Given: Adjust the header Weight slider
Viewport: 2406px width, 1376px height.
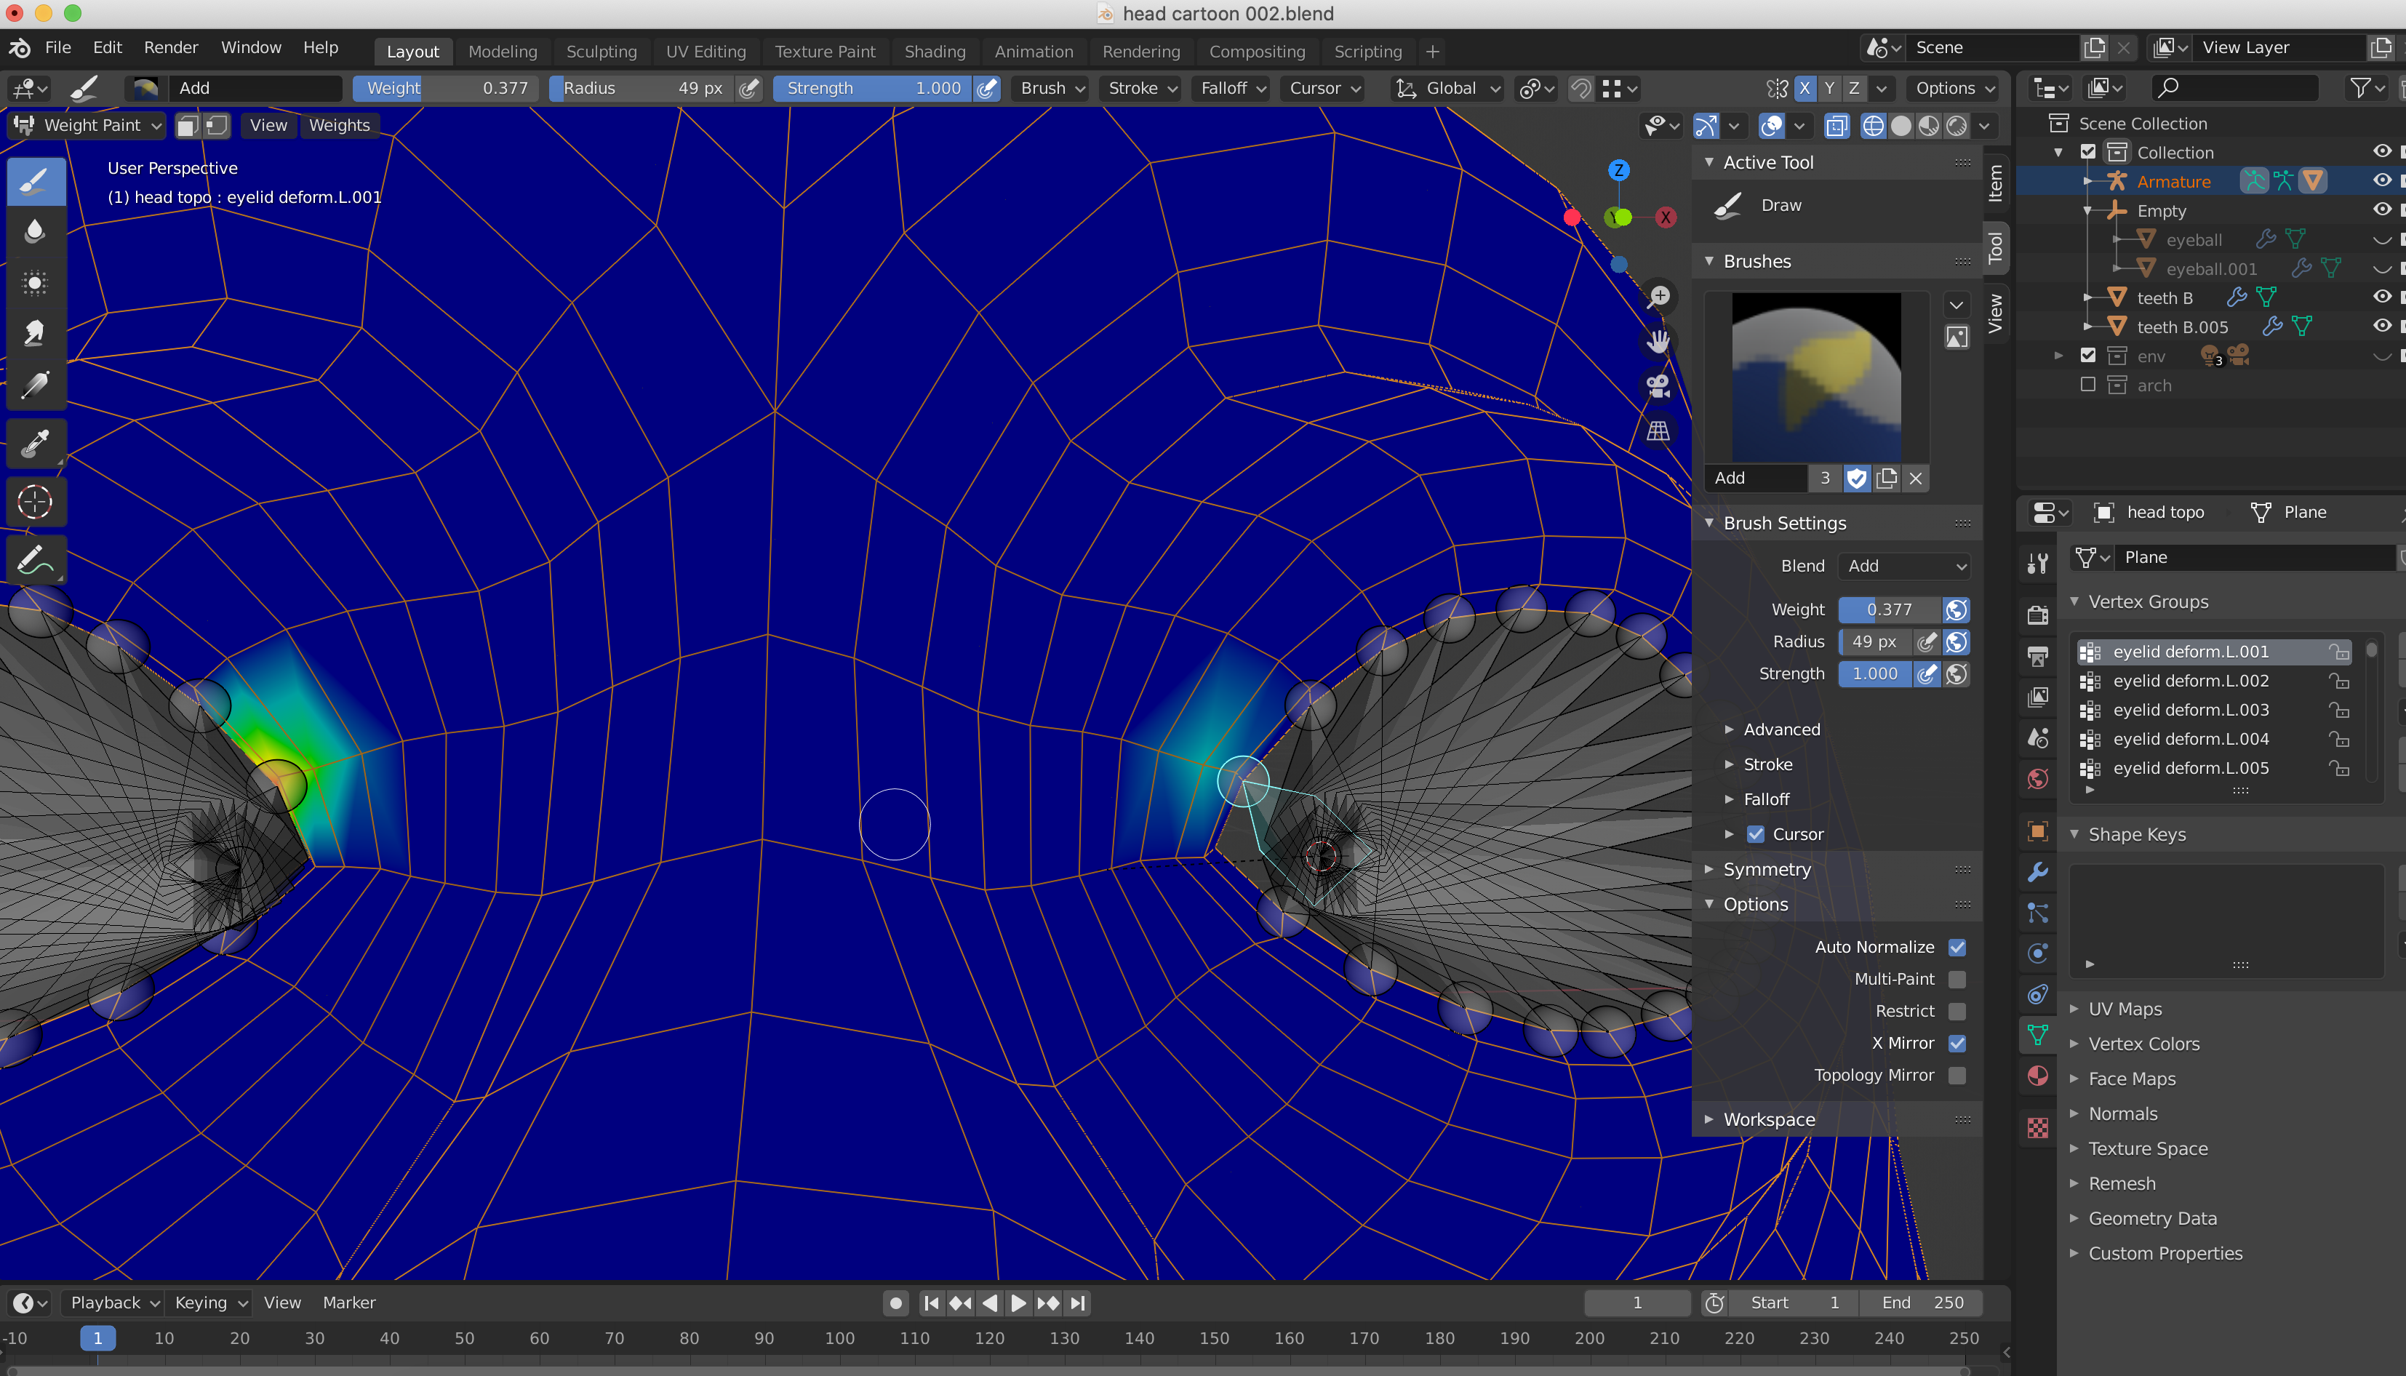Looking at the screenshot, I should click(x=446, y=88).
